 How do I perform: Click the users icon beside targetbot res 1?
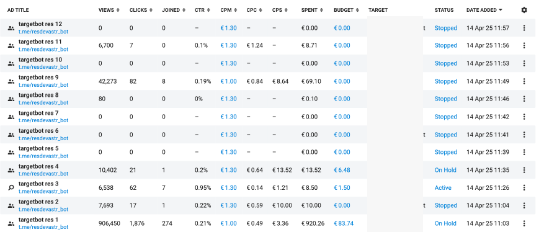11,223
